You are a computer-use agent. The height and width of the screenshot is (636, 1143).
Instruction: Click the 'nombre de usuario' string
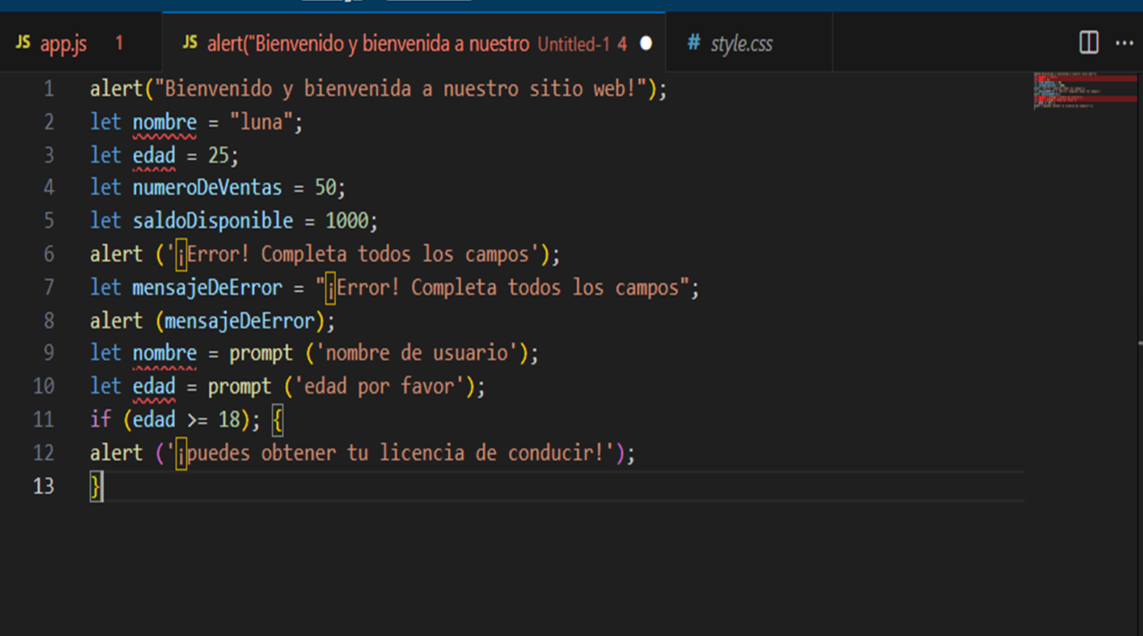point(417,353)
